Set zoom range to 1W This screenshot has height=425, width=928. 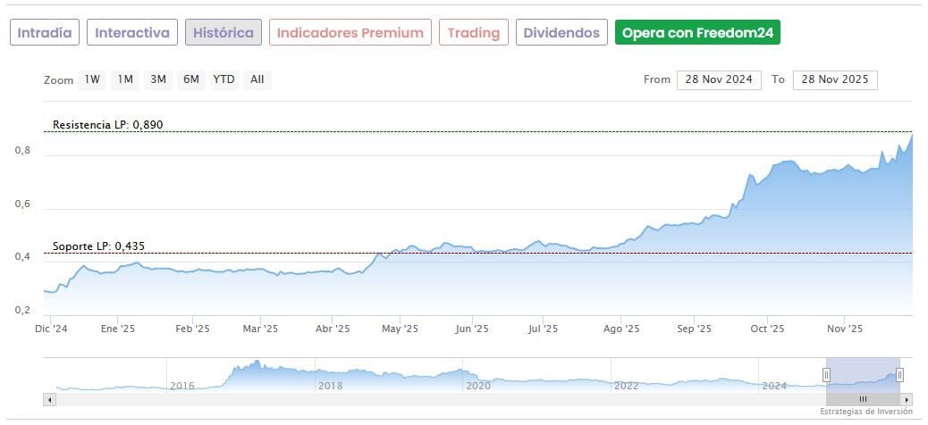tap(92, 79)
